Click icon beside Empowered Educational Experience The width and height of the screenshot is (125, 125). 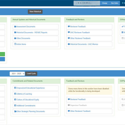coord(15,88)
